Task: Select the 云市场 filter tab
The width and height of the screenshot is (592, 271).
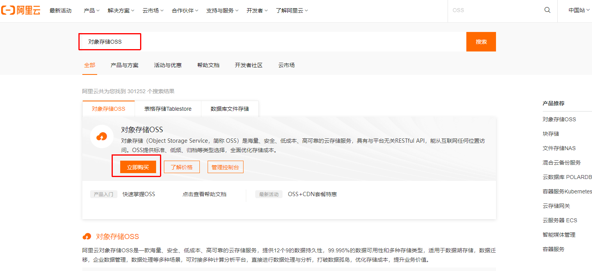Action: (286, 65)
